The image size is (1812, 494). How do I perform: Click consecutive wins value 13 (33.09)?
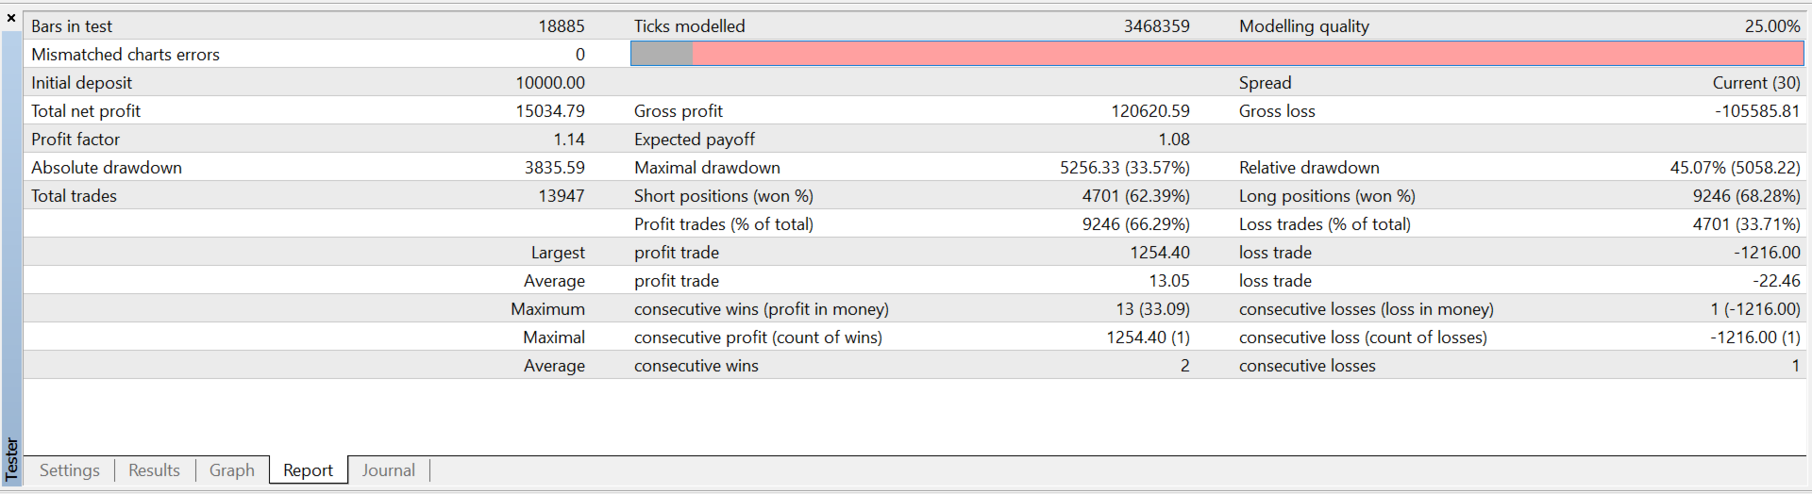click(1153, 309)
